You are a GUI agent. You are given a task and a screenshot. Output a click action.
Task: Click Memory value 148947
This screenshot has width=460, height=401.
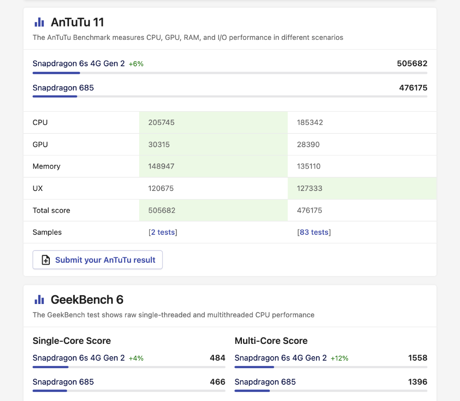coord(161,166)
